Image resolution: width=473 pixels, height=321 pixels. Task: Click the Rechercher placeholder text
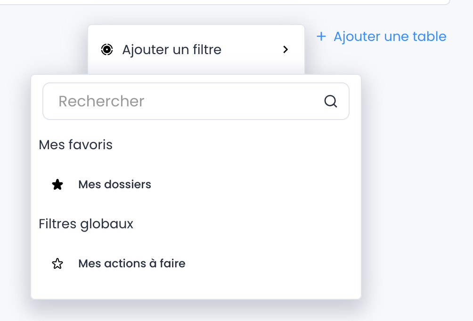click(x=101, y=101)
